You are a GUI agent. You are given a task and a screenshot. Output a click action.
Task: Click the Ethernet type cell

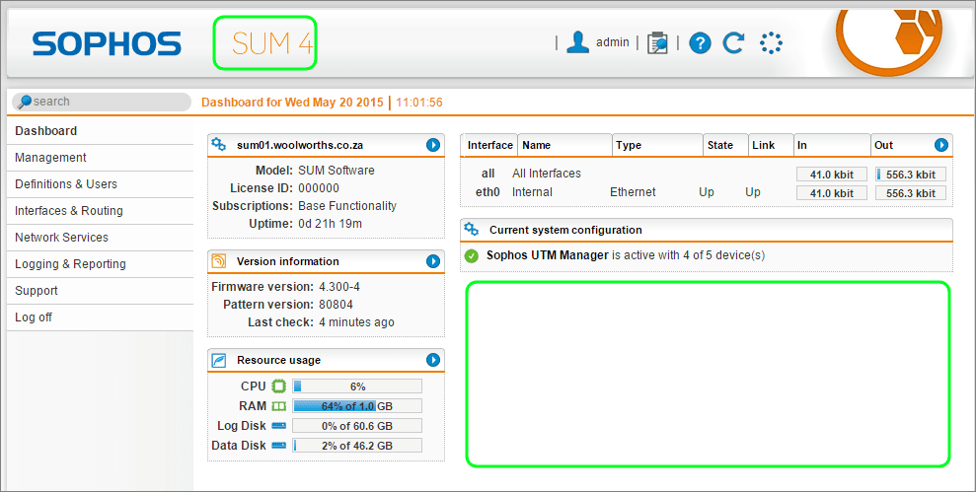(x=633, y=192)
